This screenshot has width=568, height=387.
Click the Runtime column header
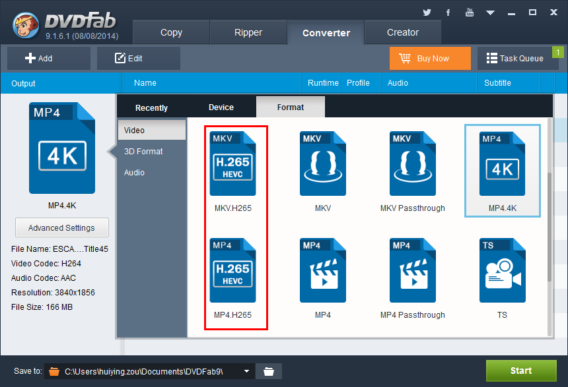tap(323, 83)
